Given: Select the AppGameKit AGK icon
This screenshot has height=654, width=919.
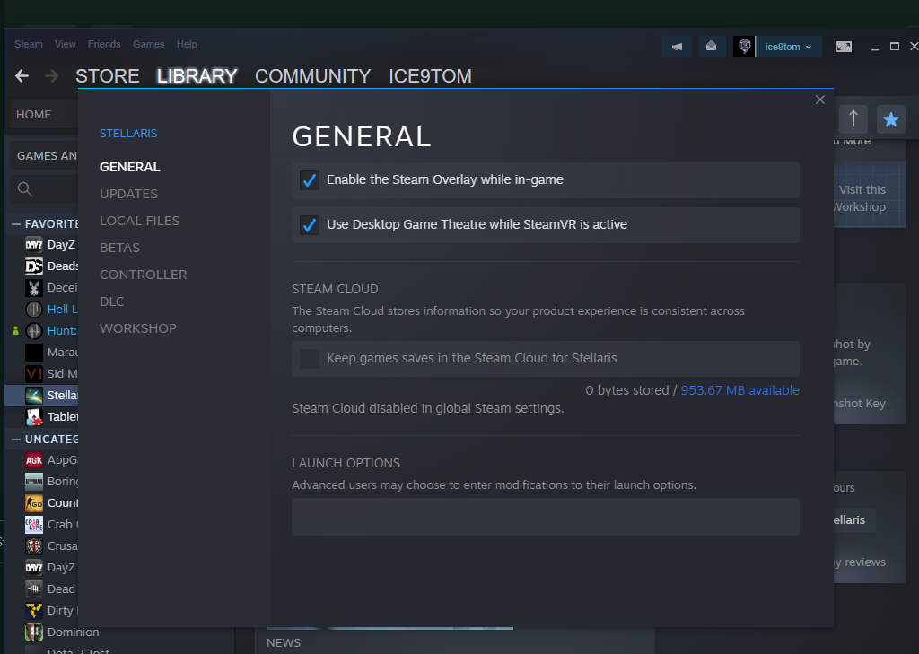Looking at the screenshot, I should (34, 460).
